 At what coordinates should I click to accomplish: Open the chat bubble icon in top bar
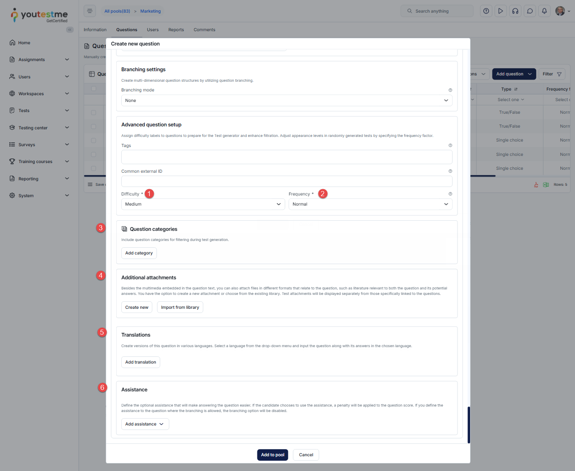point(530,11)
